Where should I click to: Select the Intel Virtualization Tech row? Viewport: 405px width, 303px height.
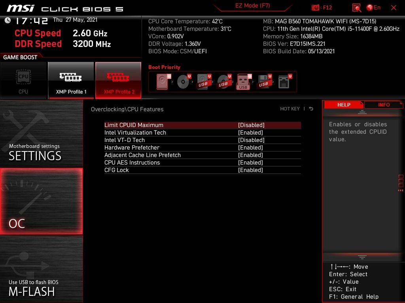[x=202, y=133]
